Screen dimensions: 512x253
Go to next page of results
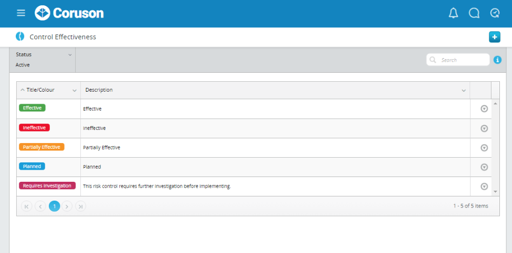pos(67,206)
